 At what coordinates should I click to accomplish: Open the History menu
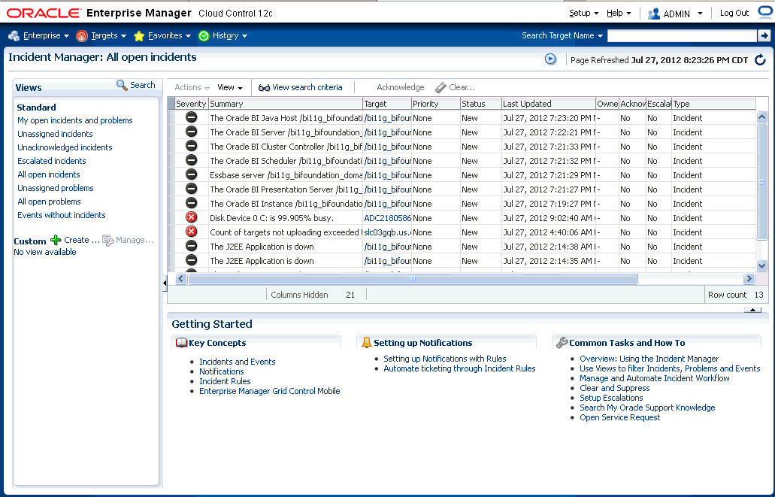(x=230, y=35)
